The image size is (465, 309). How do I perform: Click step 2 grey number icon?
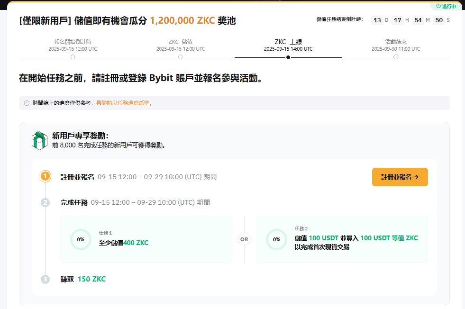coord(45,202)
